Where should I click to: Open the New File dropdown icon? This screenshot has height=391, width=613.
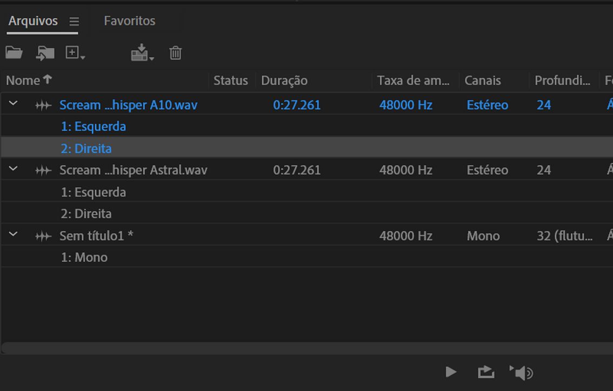(x=75, y=53)
